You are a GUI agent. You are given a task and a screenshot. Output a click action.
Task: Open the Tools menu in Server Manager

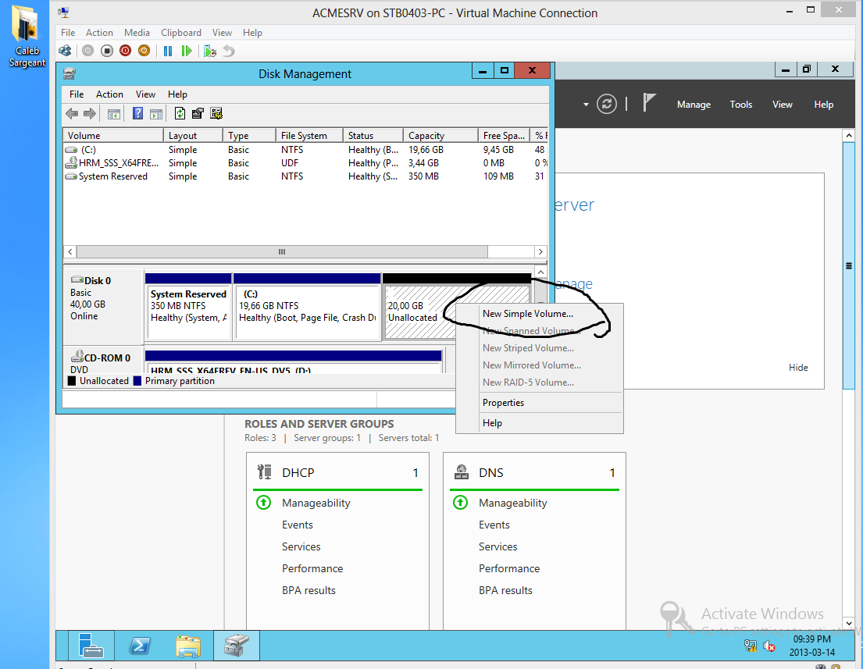741,105
